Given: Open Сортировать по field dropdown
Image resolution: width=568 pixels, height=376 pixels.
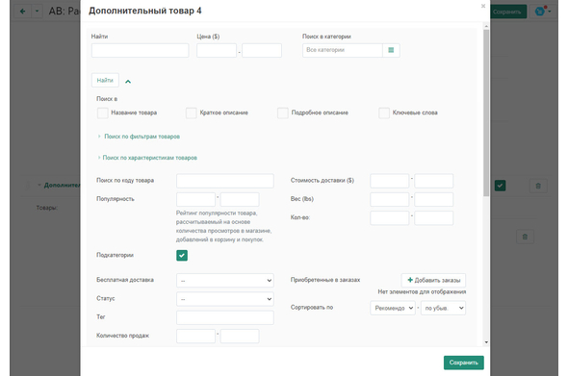Looking at the screenshot, I should coord(393,308).
